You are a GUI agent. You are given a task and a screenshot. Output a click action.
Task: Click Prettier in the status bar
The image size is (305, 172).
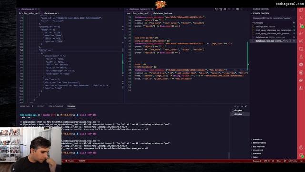(x=293, y=161)
